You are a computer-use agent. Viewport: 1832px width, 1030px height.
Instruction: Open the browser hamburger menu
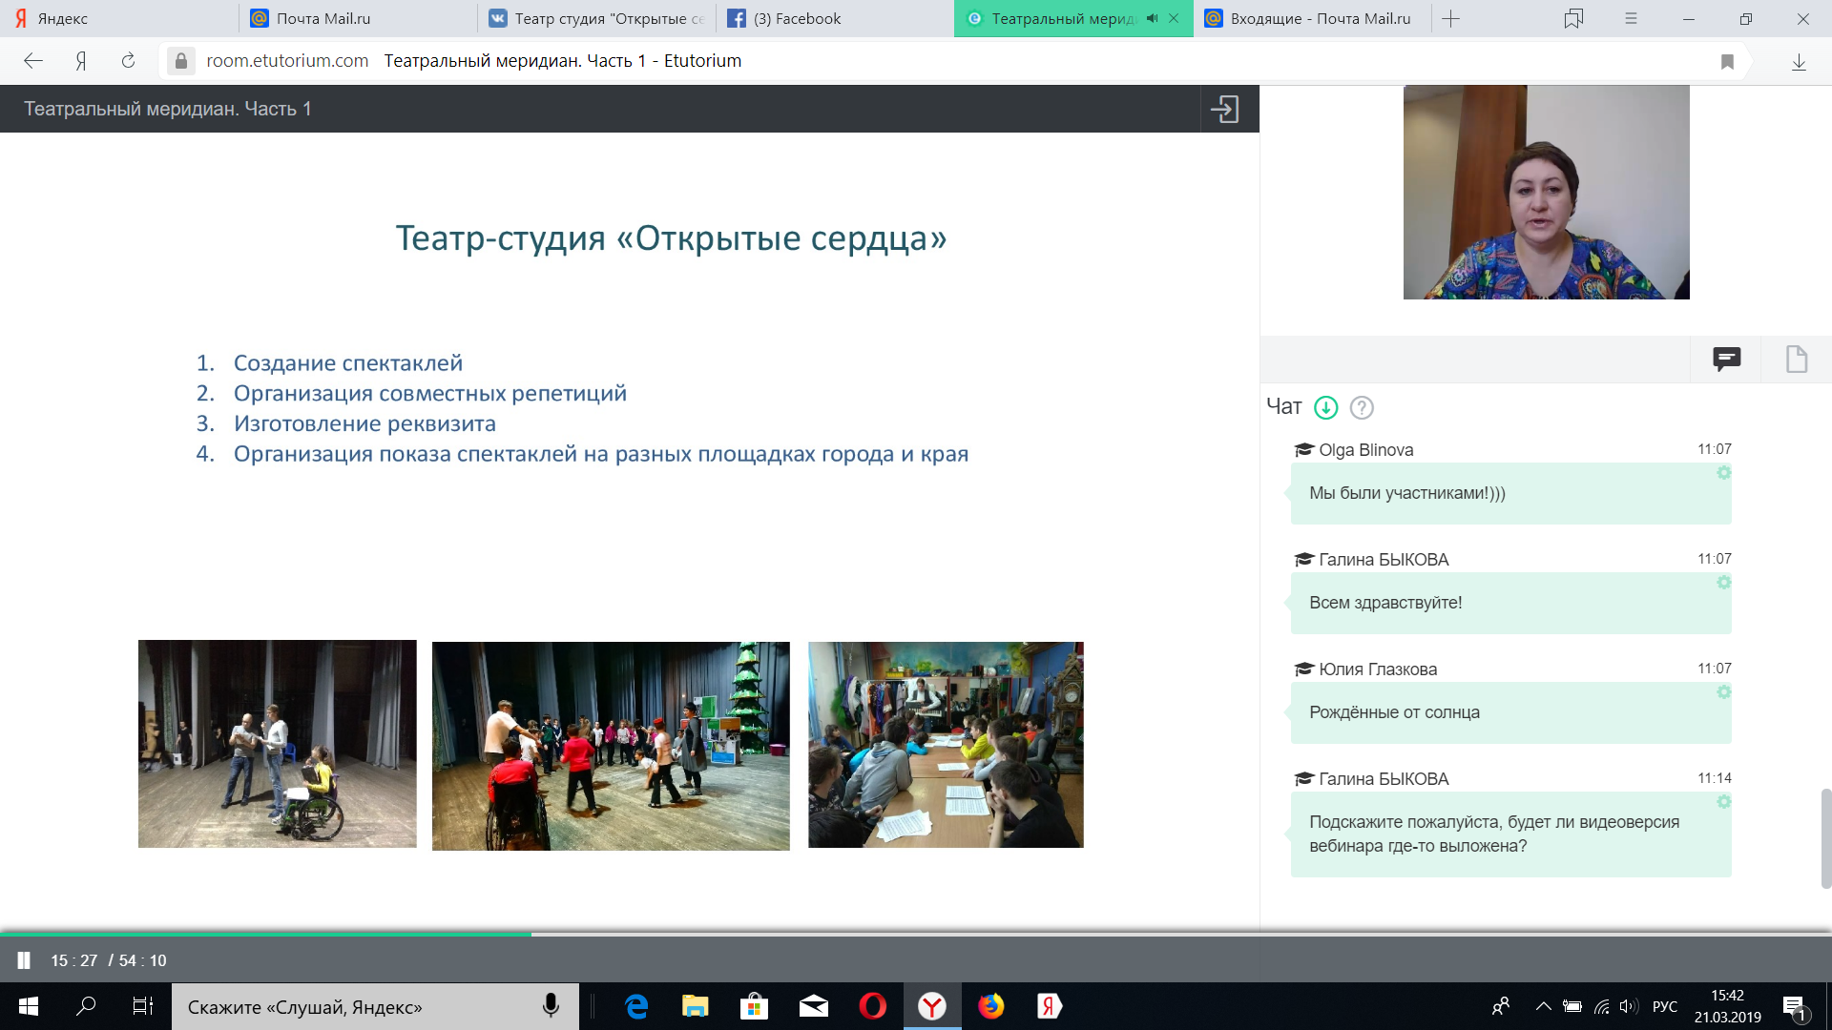tap(1631, 18)
